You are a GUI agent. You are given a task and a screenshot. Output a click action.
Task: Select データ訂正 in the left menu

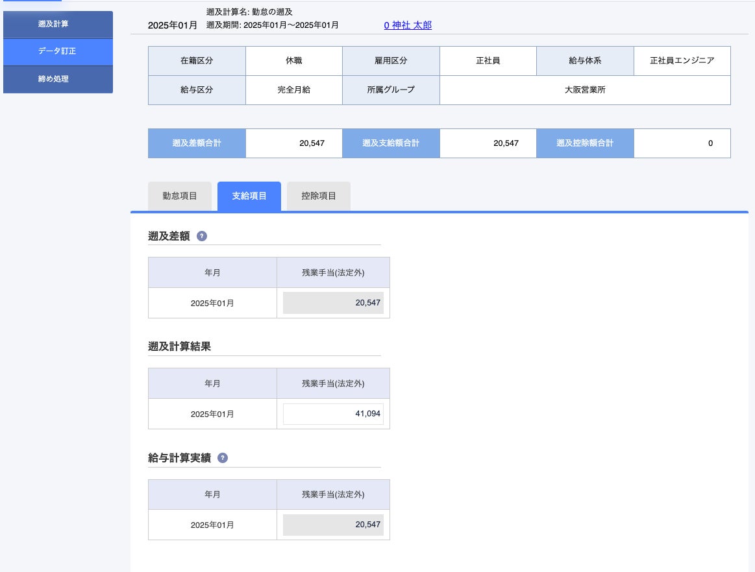pyautogui.click(x=58, y=52)
